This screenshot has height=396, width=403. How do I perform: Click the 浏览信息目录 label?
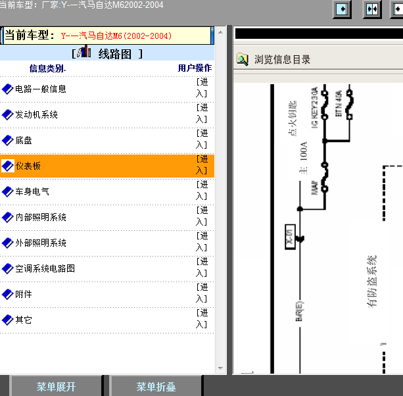[x=282, y=59]
